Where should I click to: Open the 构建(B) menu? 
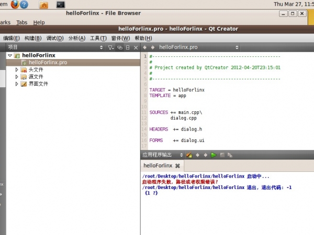coord(32,38)
